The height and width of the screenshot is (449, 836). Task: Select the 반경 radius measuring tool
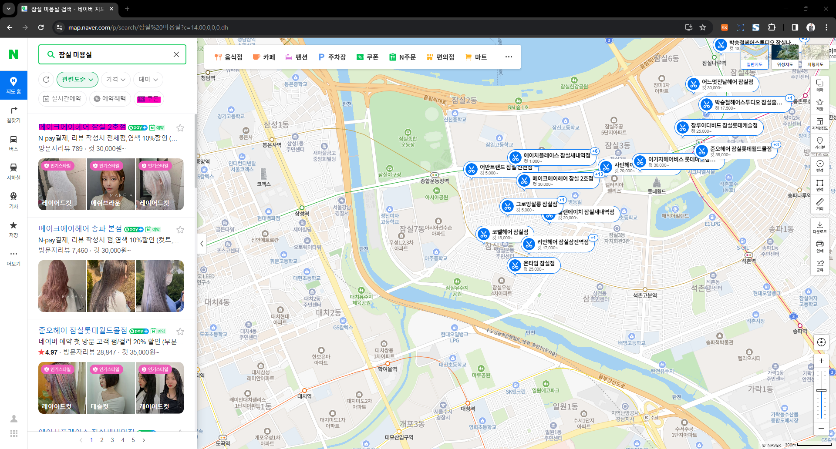point(820,166)
